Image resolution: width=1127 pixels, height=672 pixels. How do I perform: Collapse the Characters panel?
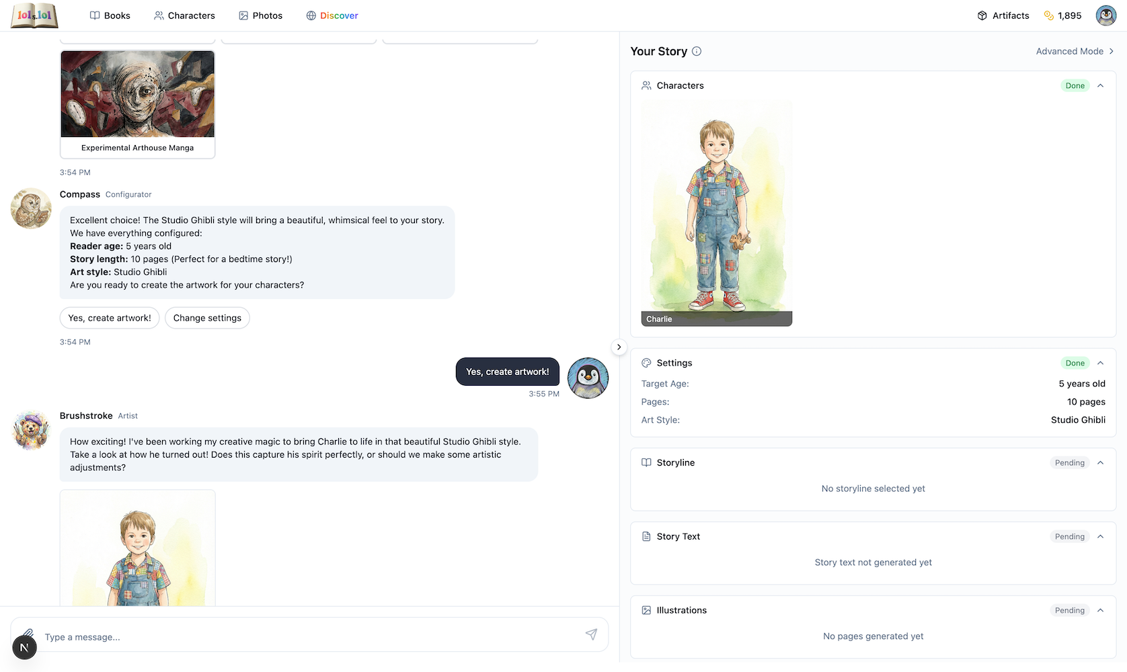1101,85
